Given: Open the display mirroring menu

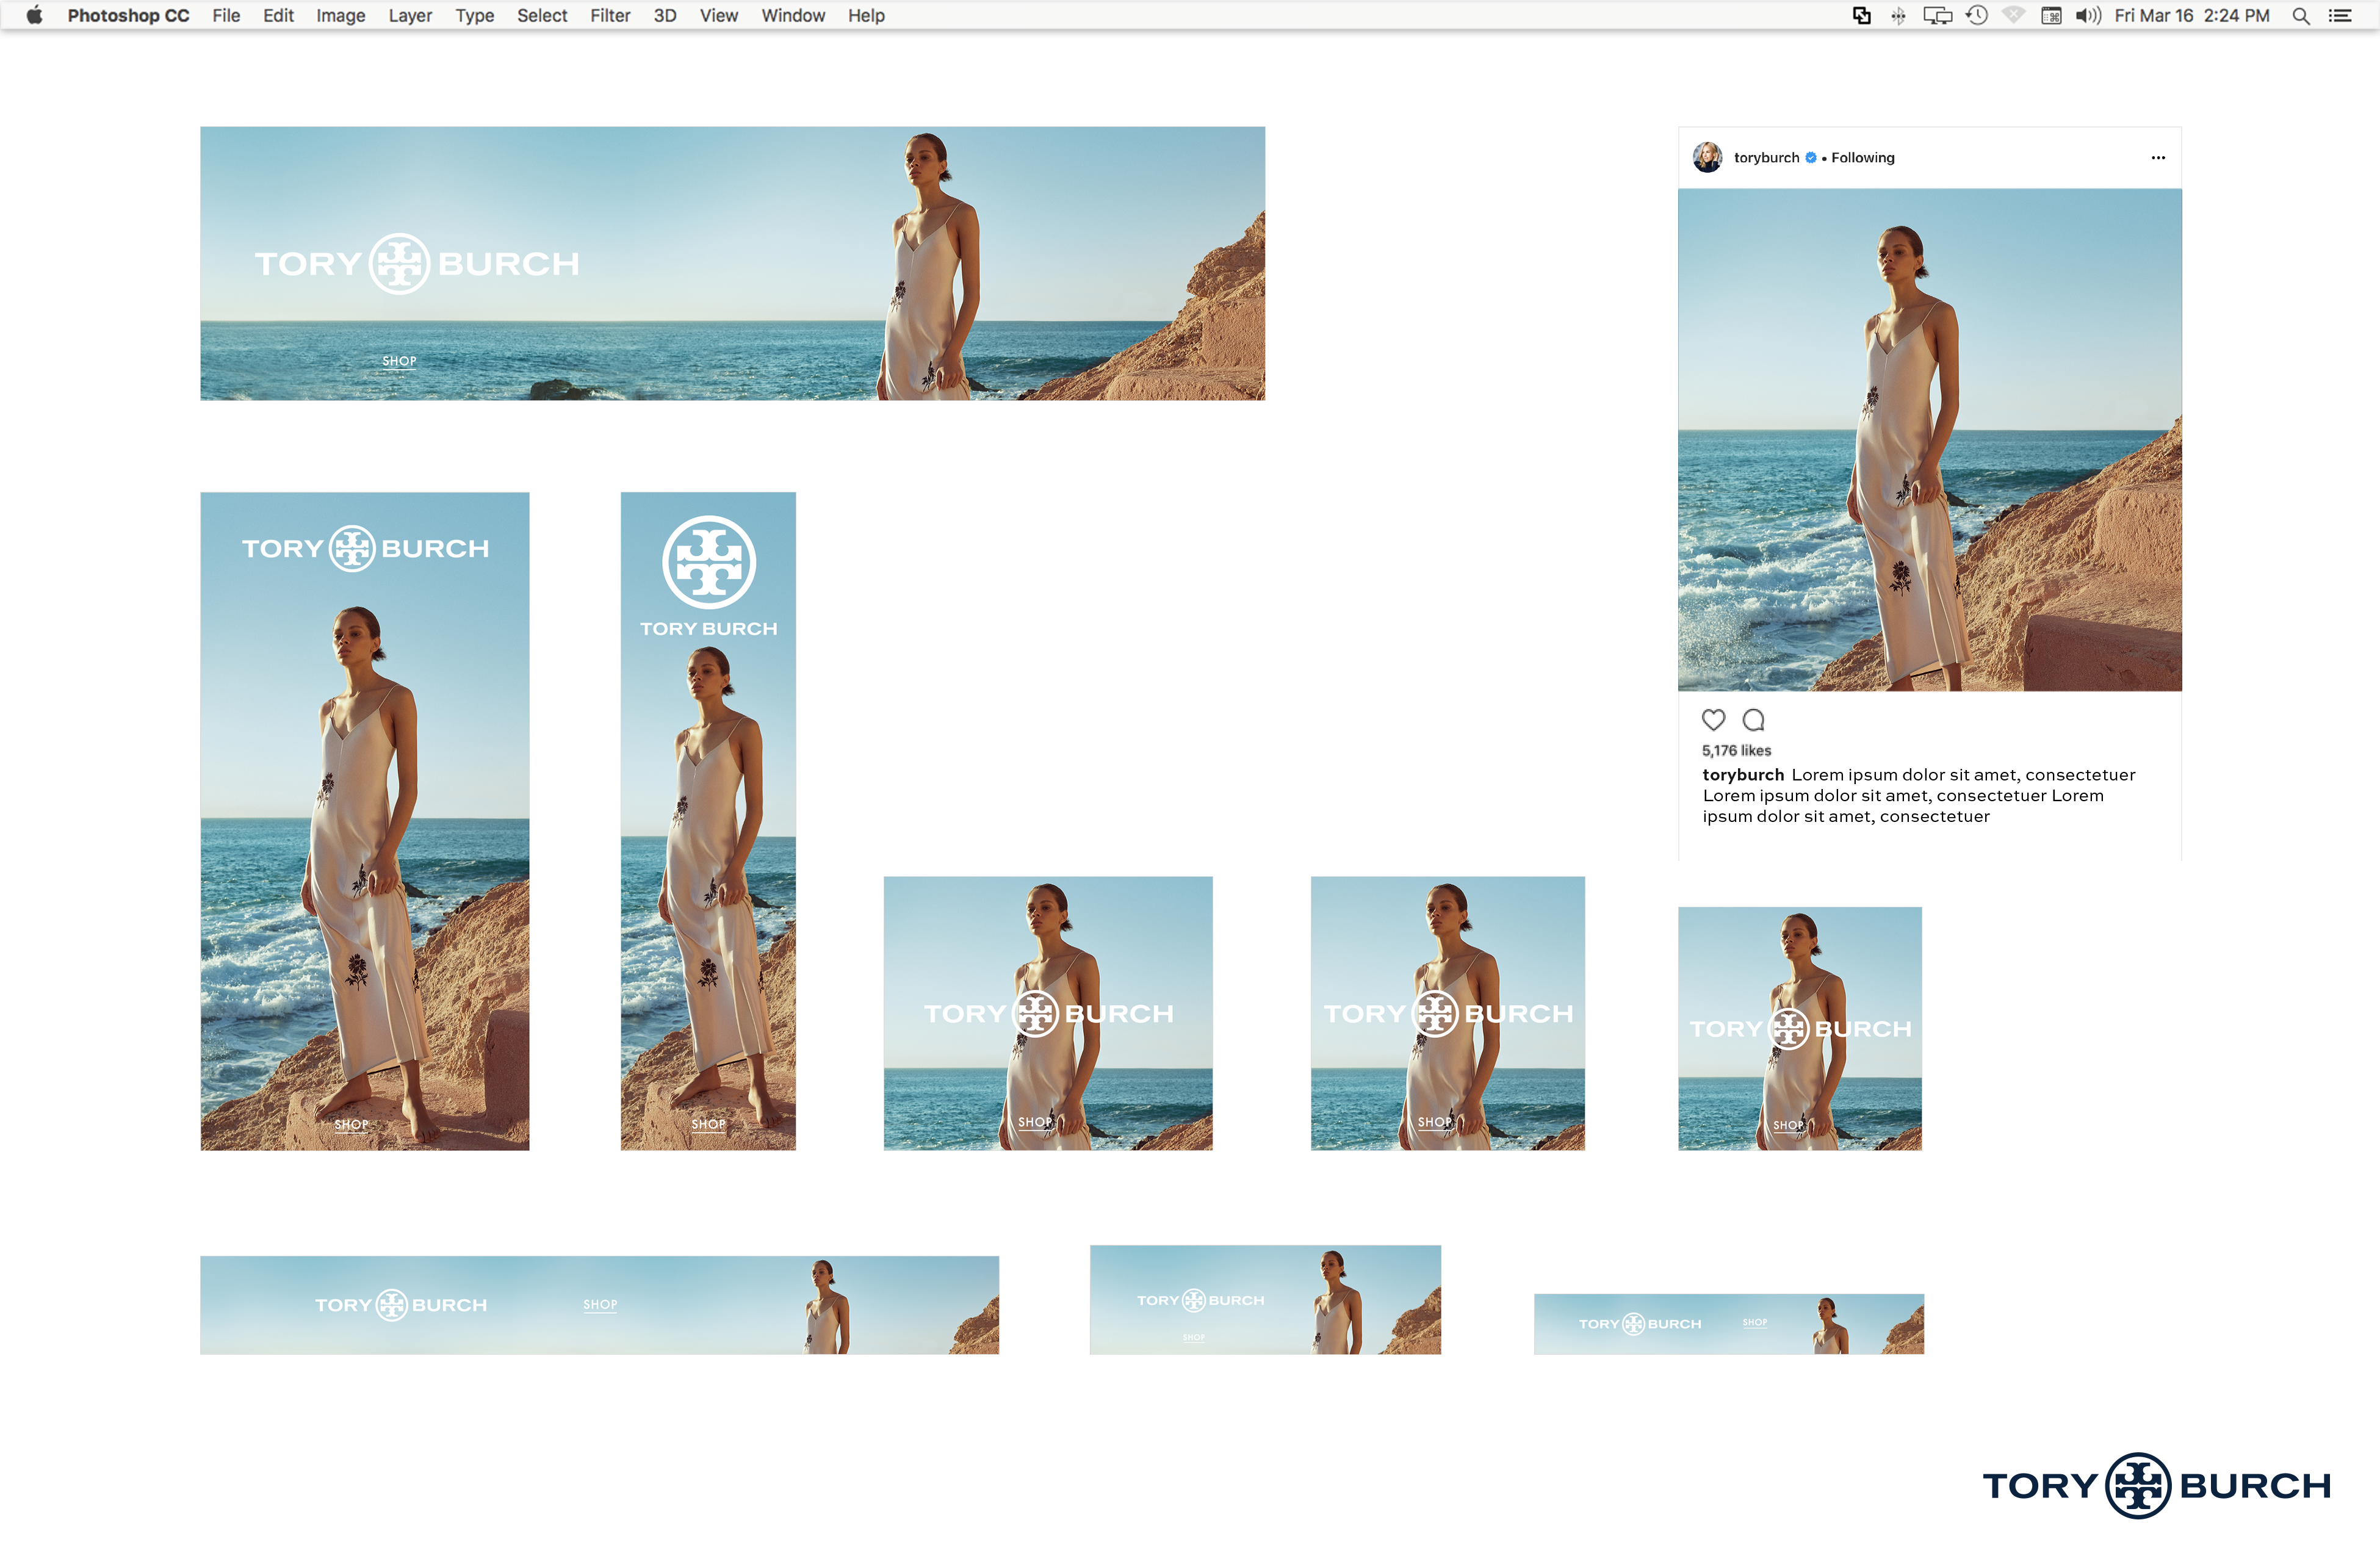Looking at the screenshot, I should 1937,15.
